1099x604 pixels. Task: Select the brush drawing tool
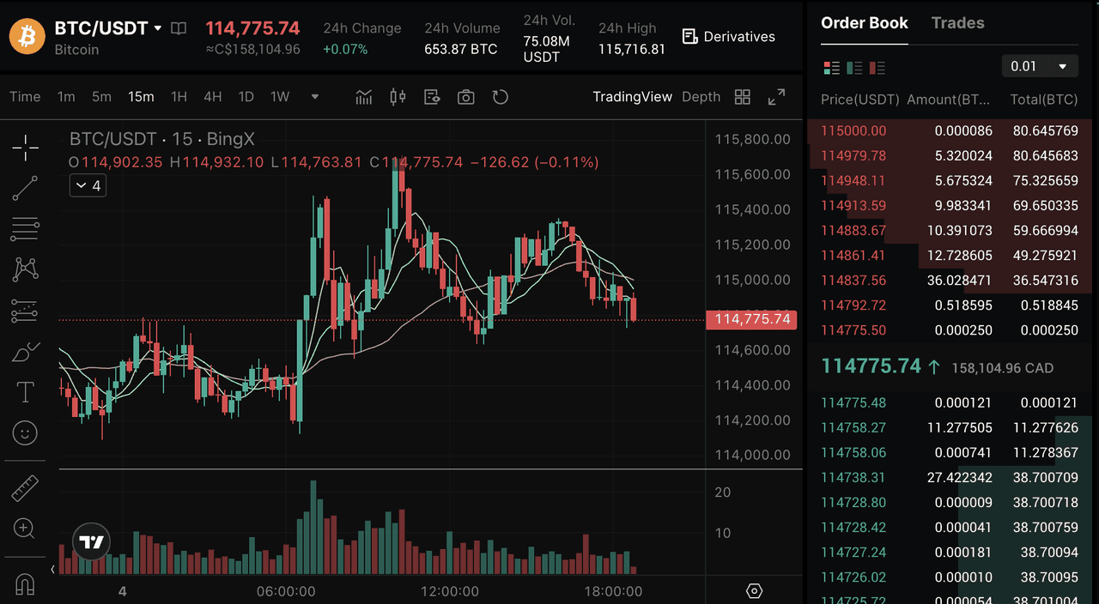click(25, 352)
